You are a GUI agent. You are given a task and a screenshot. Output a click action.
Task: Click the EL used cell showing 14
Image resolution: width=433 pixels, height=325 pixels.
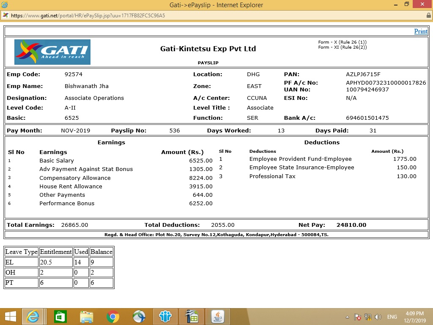[x=81, y=262]
